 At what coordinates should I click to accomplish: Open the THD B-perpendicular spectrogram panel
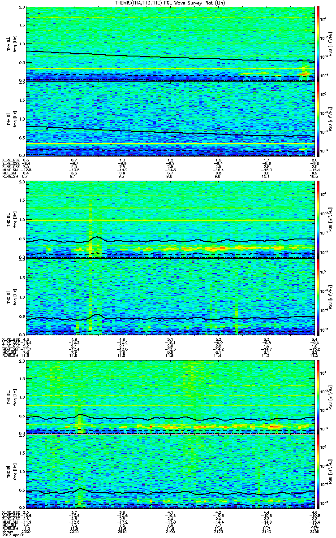click(170, 220)
